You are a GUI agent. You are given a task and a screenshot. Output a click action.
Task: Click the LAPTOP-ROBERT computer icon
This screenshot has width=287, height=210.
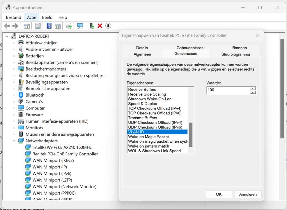[14, 36]
